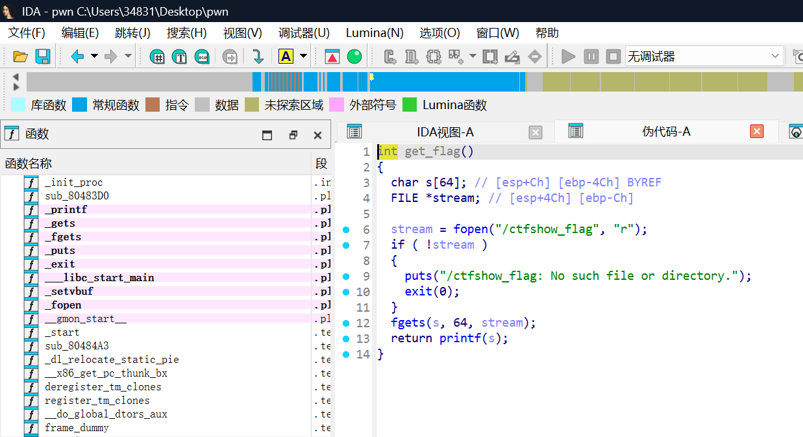Click the 'C' create code struct icon

click(390, 56)
